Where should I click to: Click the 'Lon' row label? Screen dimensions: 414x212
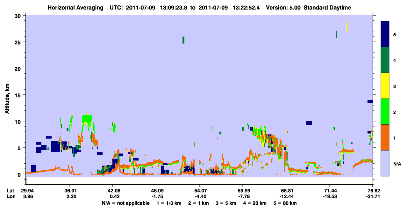(x=11, y=197)
